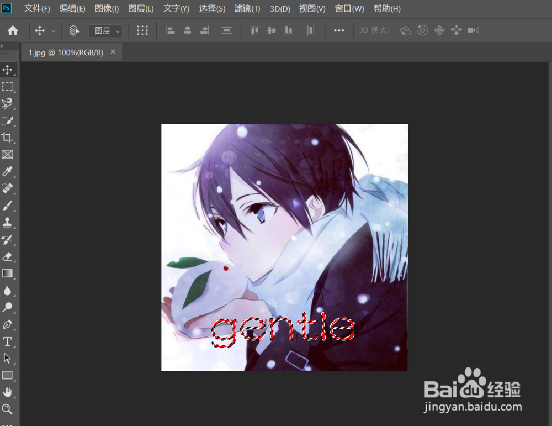
Task: Select the Clone Stamp tool
Action: (7, 222)
